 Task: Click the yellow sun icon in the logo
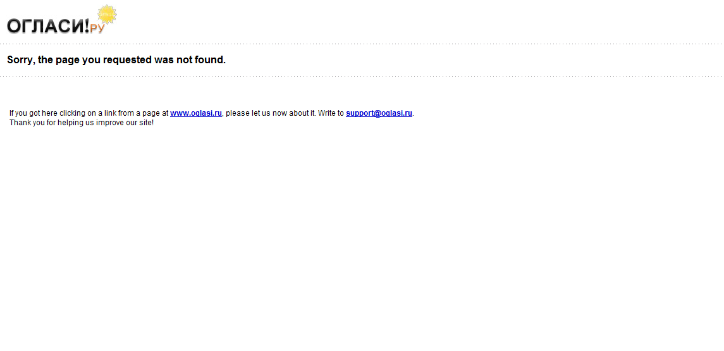(x=107, y=14)
